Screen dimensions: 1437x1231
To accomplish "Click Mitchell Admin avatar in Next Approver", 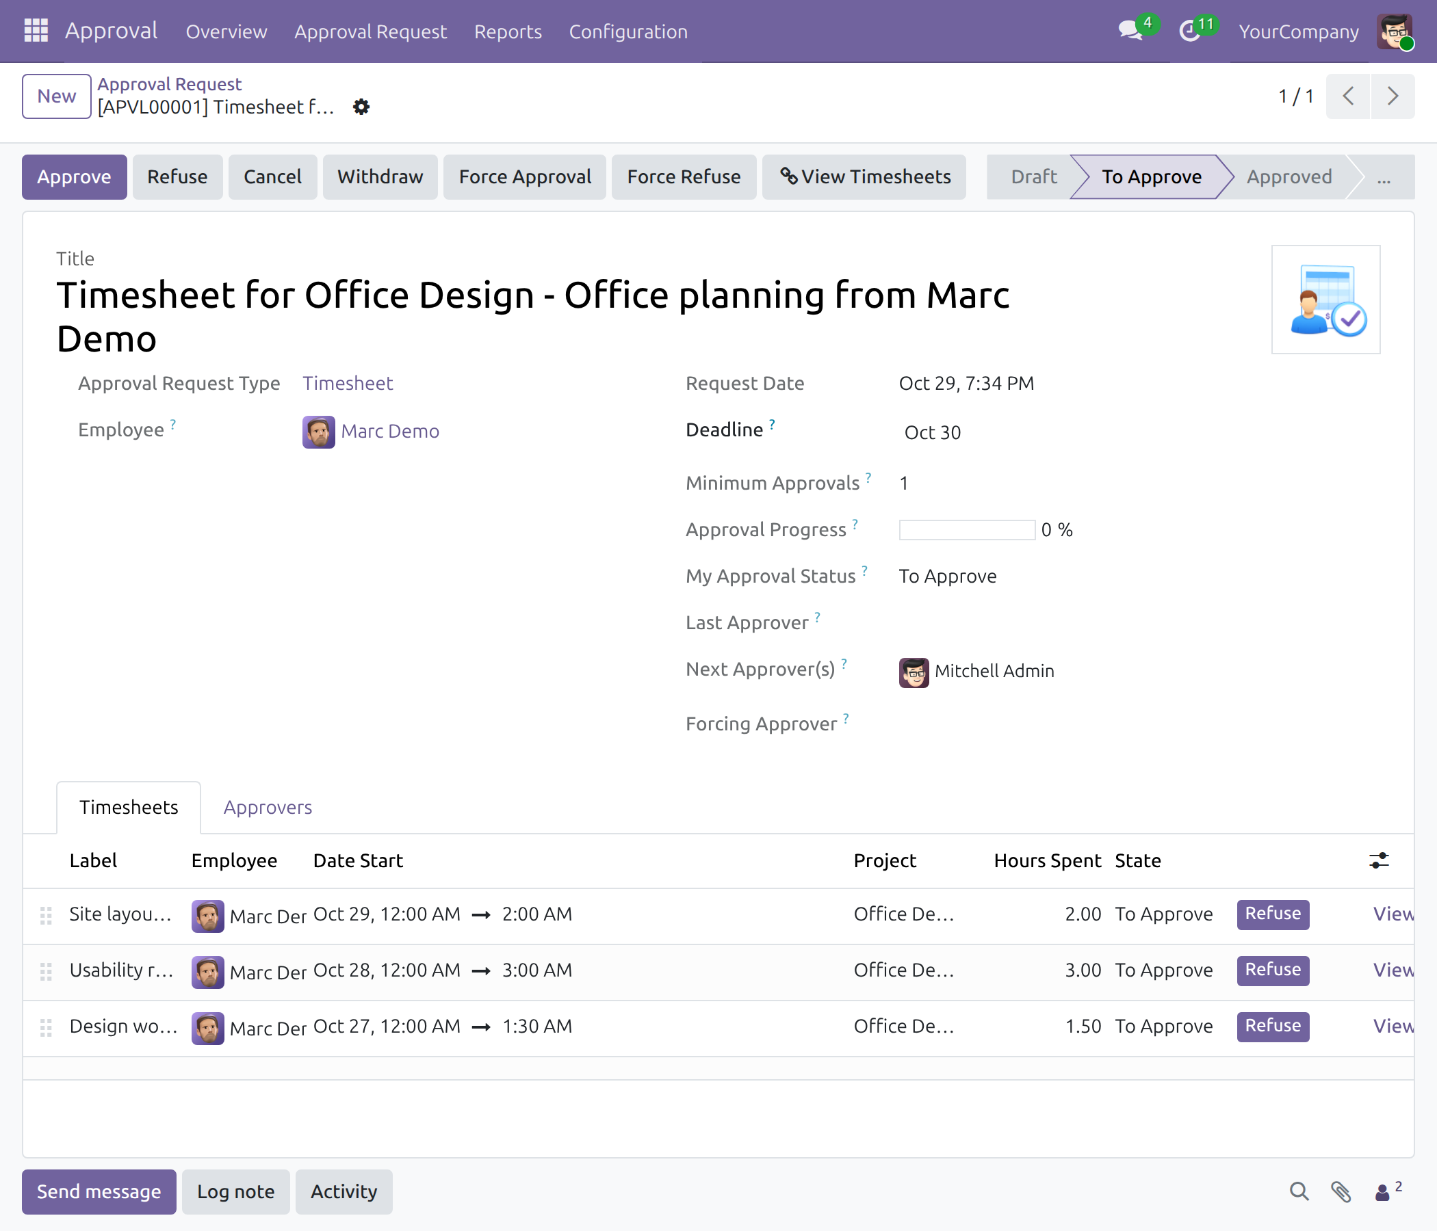I will coord(914,672).
